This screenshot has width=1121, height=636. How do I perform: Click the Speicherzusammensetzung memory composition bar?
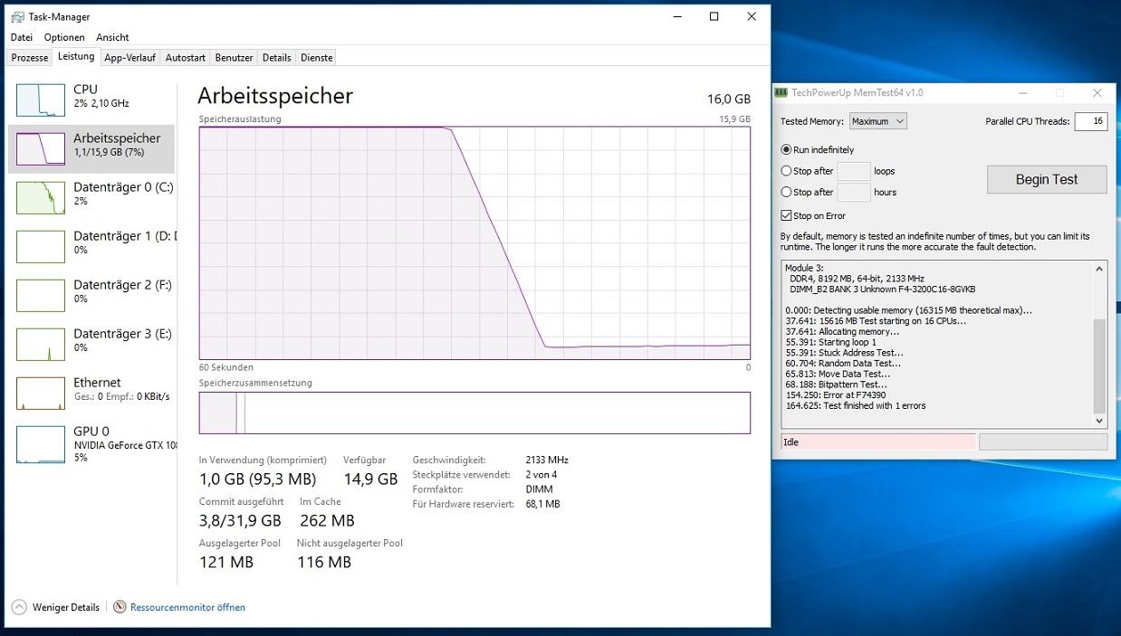[x=474, y=413]
